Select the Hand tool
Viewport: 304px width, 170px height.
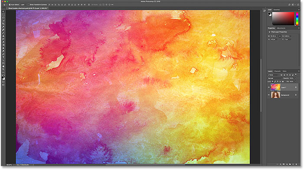[x=3, y=66]
